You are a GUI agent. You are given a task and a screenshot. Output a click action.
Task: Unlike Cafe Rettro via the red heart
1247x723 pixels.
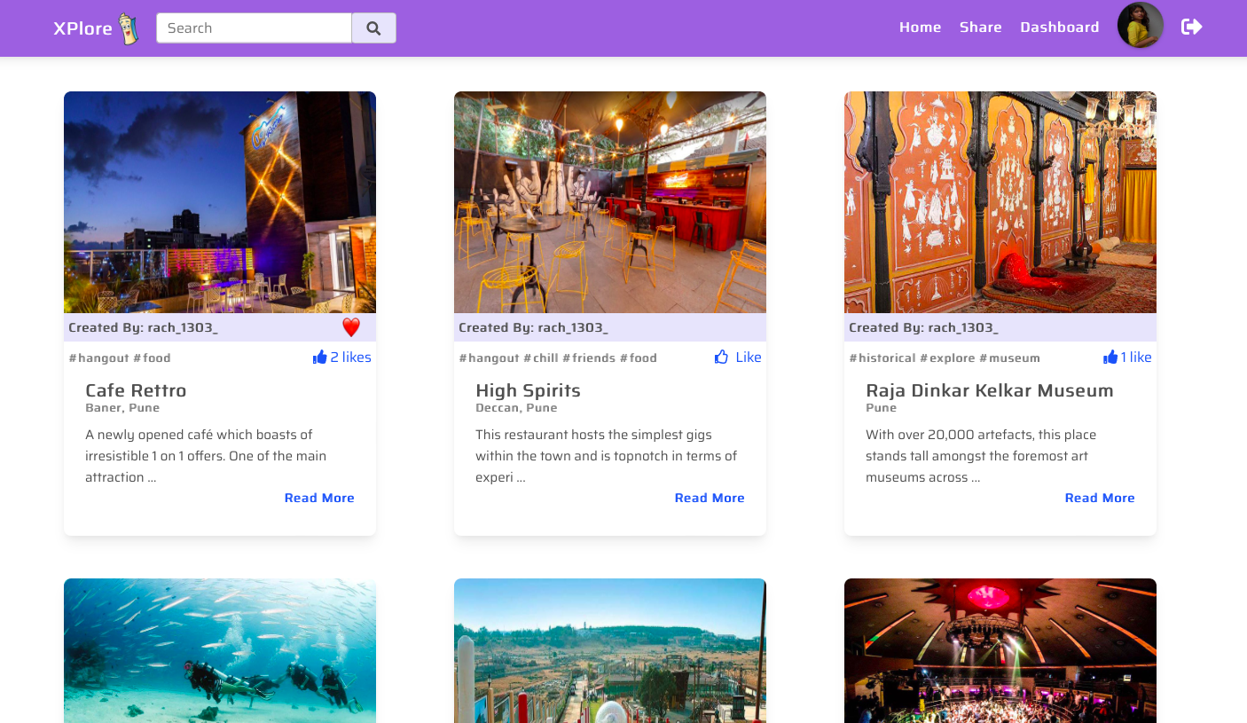[351, 326]
